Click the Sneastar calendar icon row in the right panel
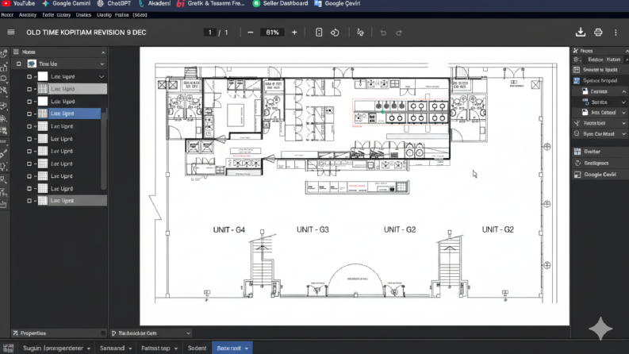 600,70
